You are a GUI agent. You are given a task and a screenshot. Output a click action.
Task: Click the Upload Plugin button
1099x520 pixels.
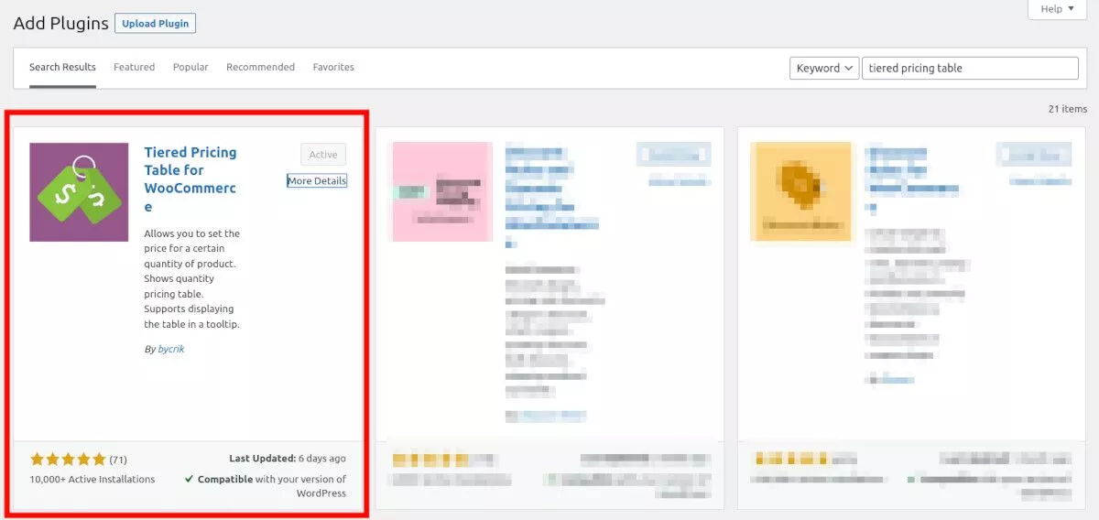coord(155,24)
